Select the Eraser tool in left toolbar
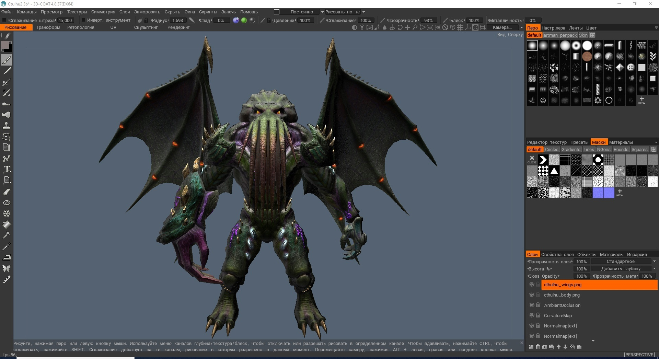 pos(7,192)
